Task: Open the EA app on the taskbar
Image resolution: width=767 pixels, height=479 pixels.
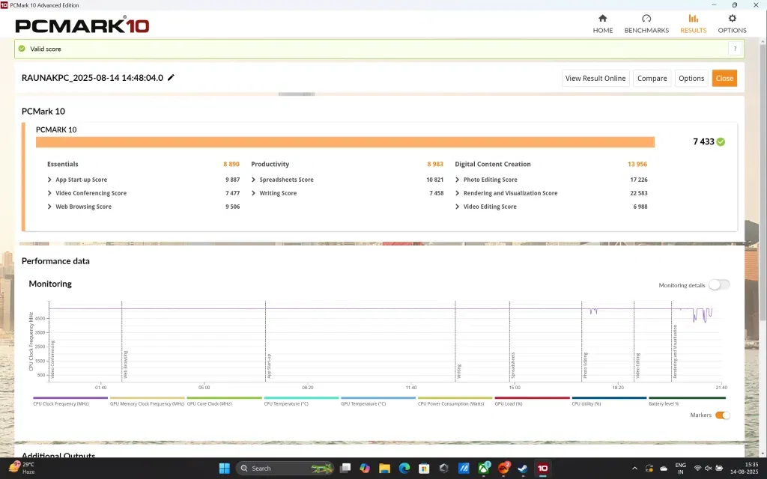Action: click(x=503, y=469)
